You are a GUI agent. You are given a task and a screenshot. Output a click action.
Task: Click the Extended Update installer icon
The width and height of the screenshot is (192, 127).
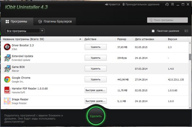tap(7, 58)
